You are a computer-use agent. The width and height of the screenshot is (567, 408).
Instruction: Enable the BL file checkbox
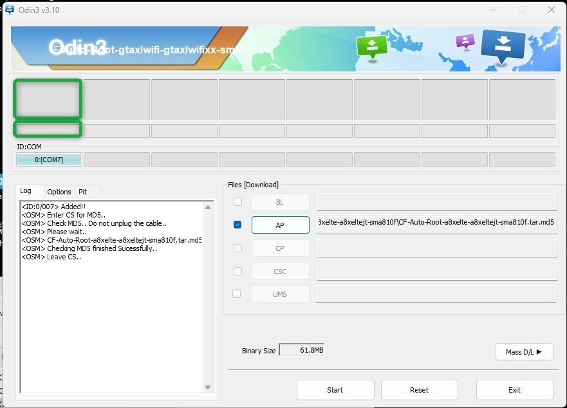coord(238,202)
